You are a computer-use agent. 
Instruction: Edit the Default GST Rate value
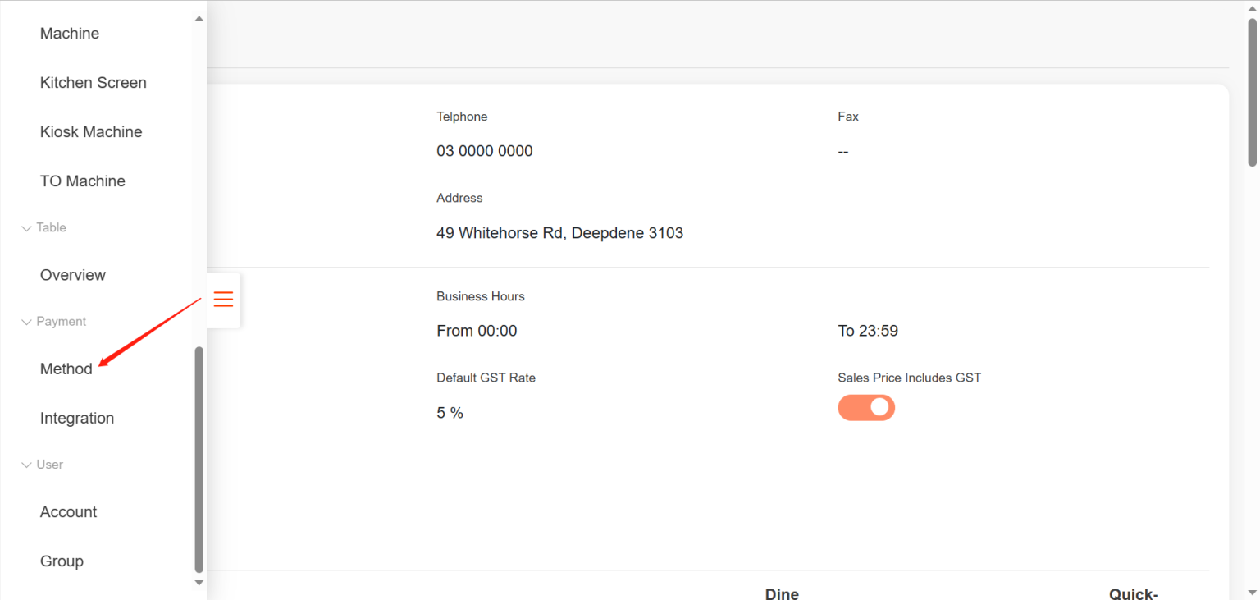450,412
